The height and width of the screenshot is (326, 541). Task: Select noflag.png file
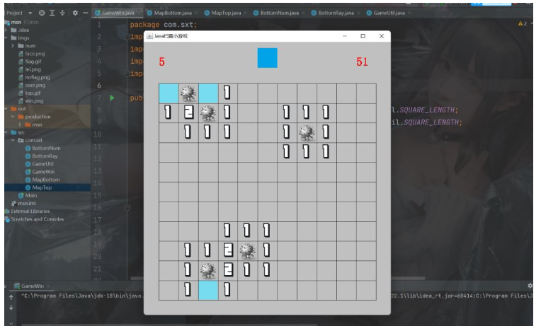(38, 78)
